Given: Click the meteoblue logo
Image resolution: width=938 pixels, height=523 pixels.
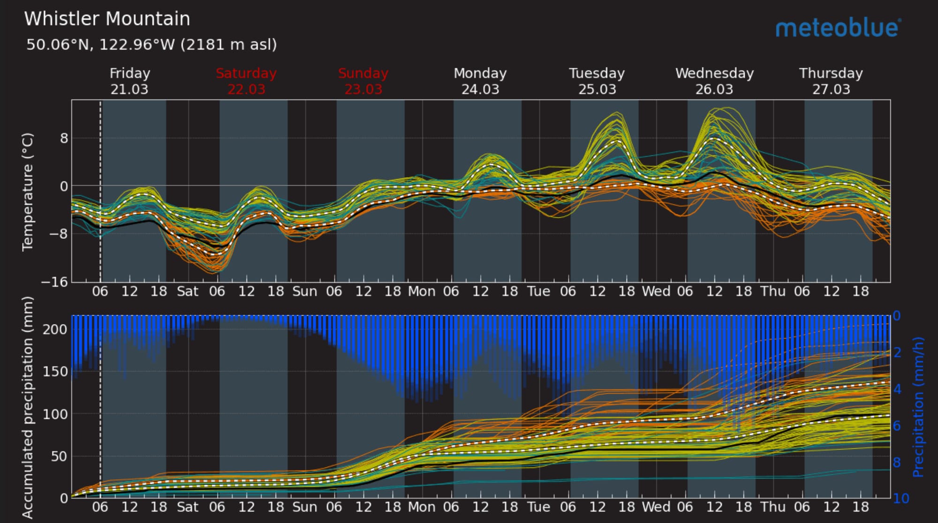Looking at the screenshot, I should 838,28.
